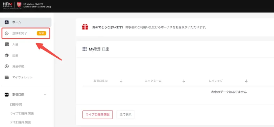Click the 出金 withdrawal icon
This screenshot has width=274, height=127.
[7, 55]
